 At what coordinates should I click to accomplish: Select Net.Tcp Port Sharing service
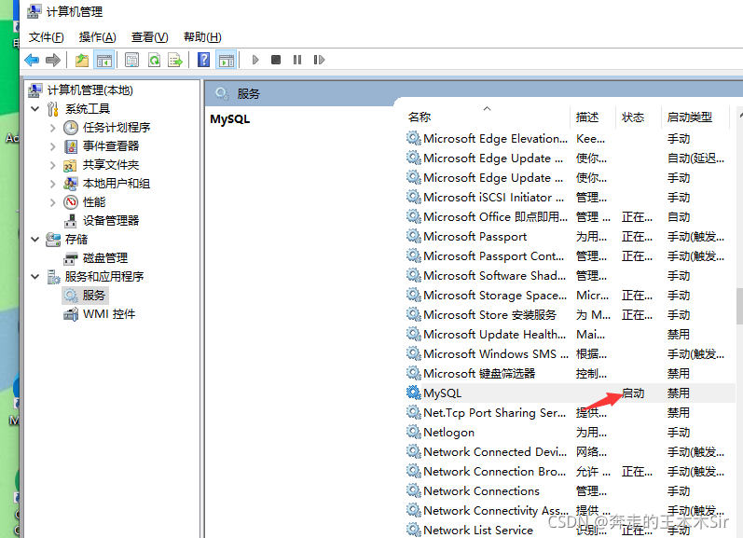point(570,413)
